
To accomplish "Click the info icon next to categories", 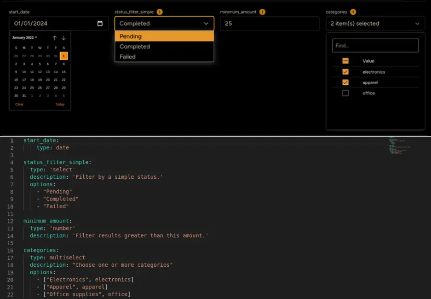I will 353,12.
